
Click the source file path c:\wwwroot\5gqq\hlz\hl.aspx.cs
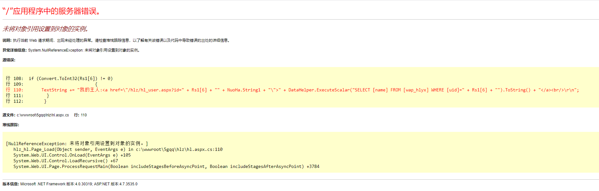[x=43, y=115]
